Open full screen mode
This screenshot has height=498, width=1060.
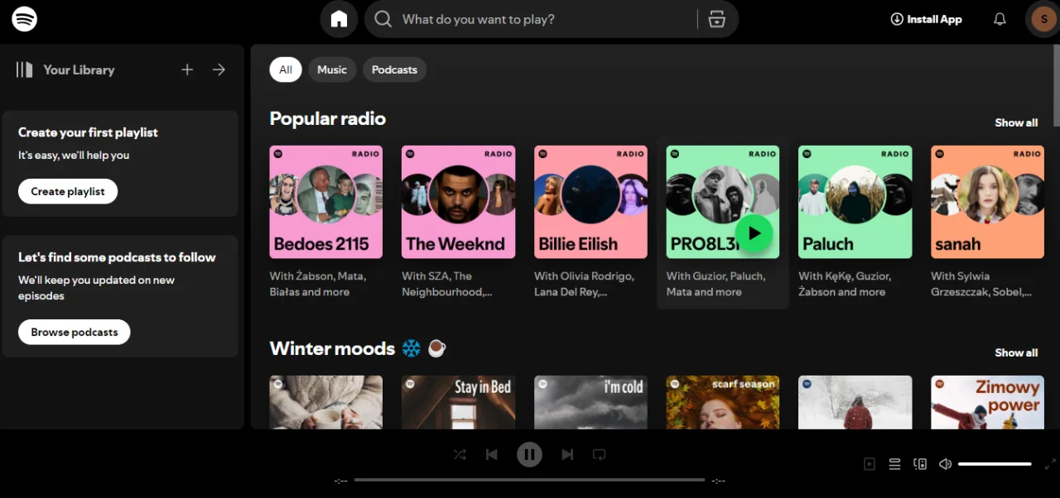(1050, 464)
